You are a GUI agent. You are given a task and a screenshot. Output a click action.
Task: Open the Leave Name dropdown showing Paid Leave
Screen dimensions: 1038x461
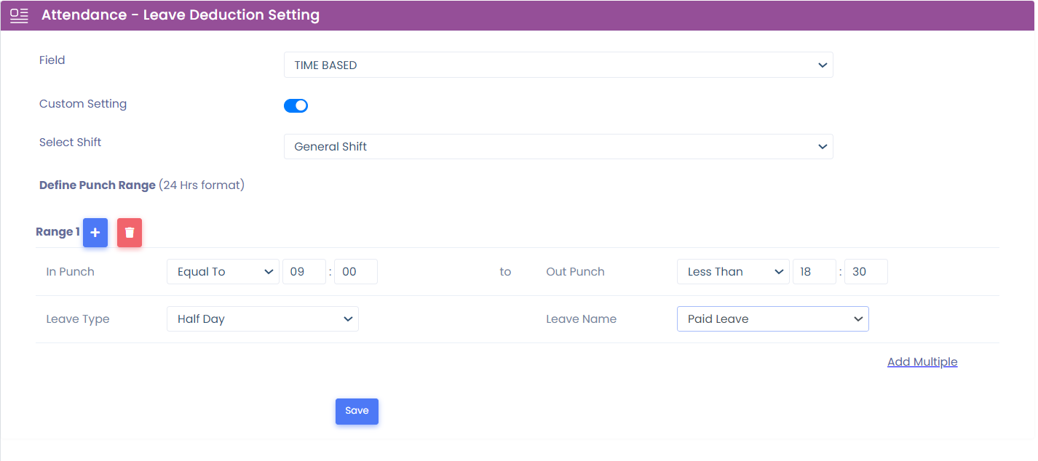tap(772, 319)
